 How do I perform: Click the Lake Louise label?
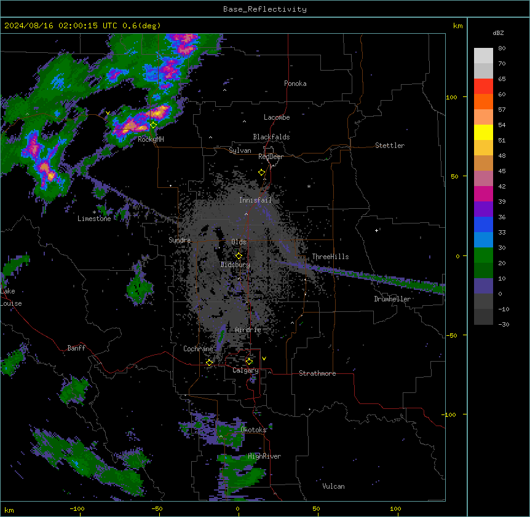tap(11, 297)
